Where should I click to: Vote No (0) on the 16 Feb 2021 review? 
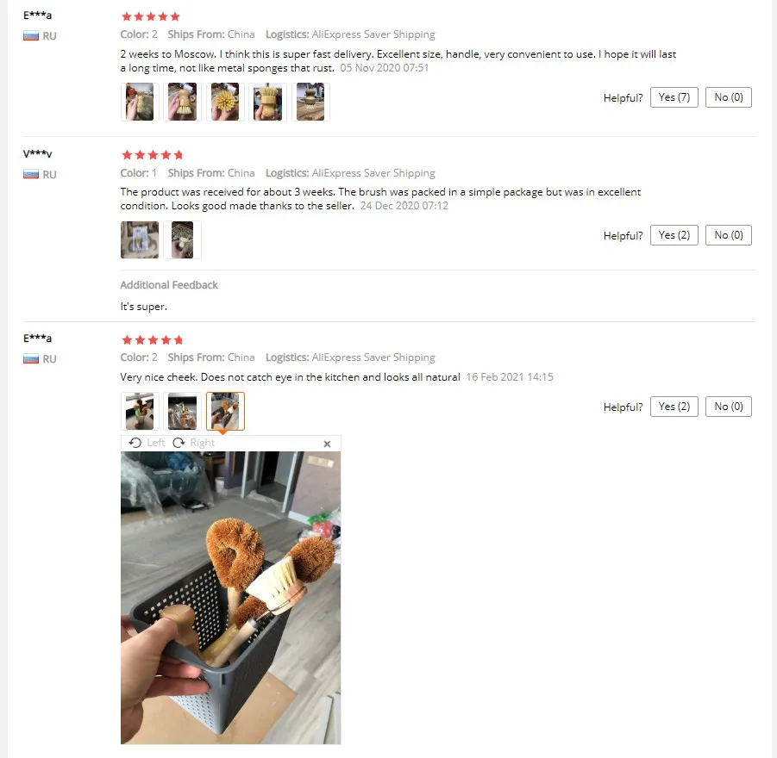(x=729, y=407)
